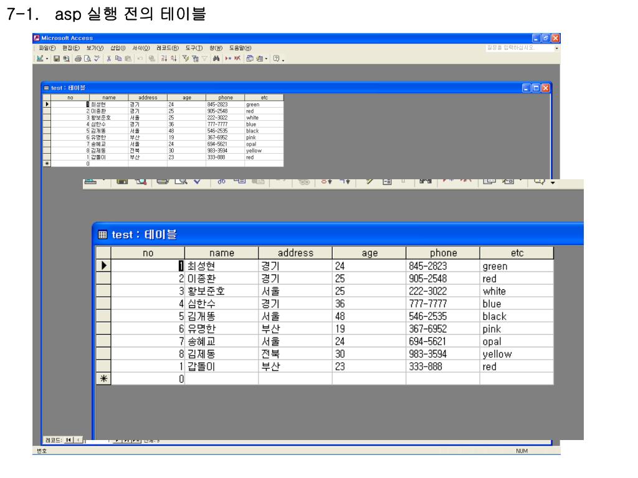
Task: Click the Filter By Form icon
Action: 195,59
